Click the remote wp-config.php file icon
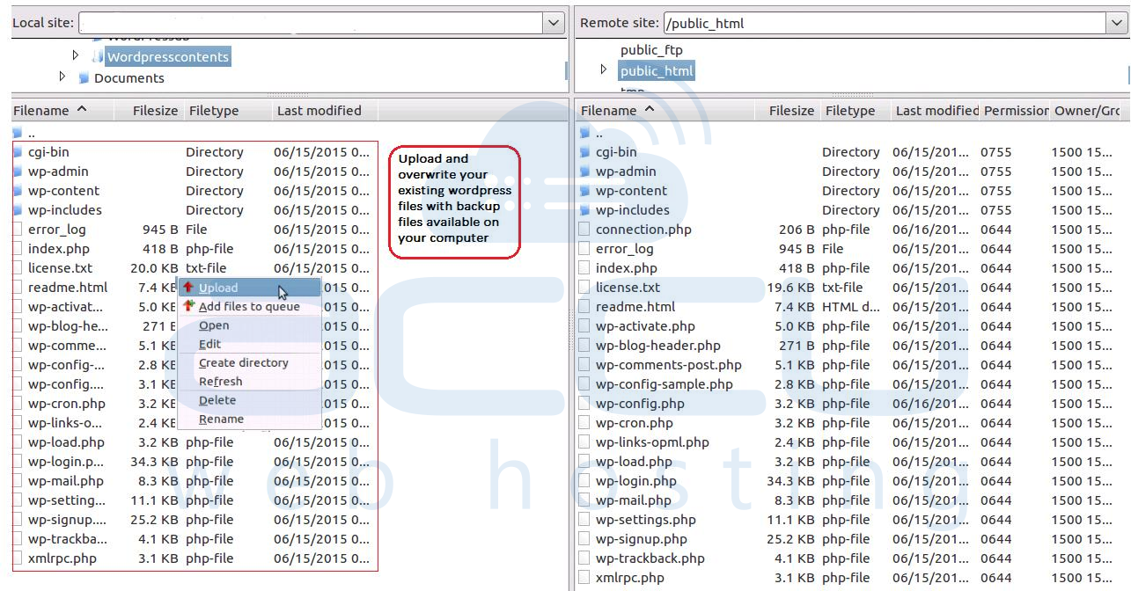The width and height of the screenshot is (1131, 591). click(585, 404)
